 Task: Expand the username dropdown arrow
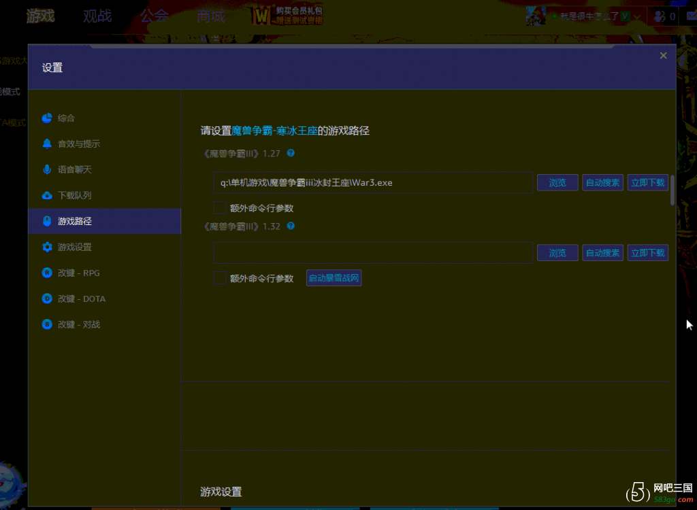pos(637,17)
